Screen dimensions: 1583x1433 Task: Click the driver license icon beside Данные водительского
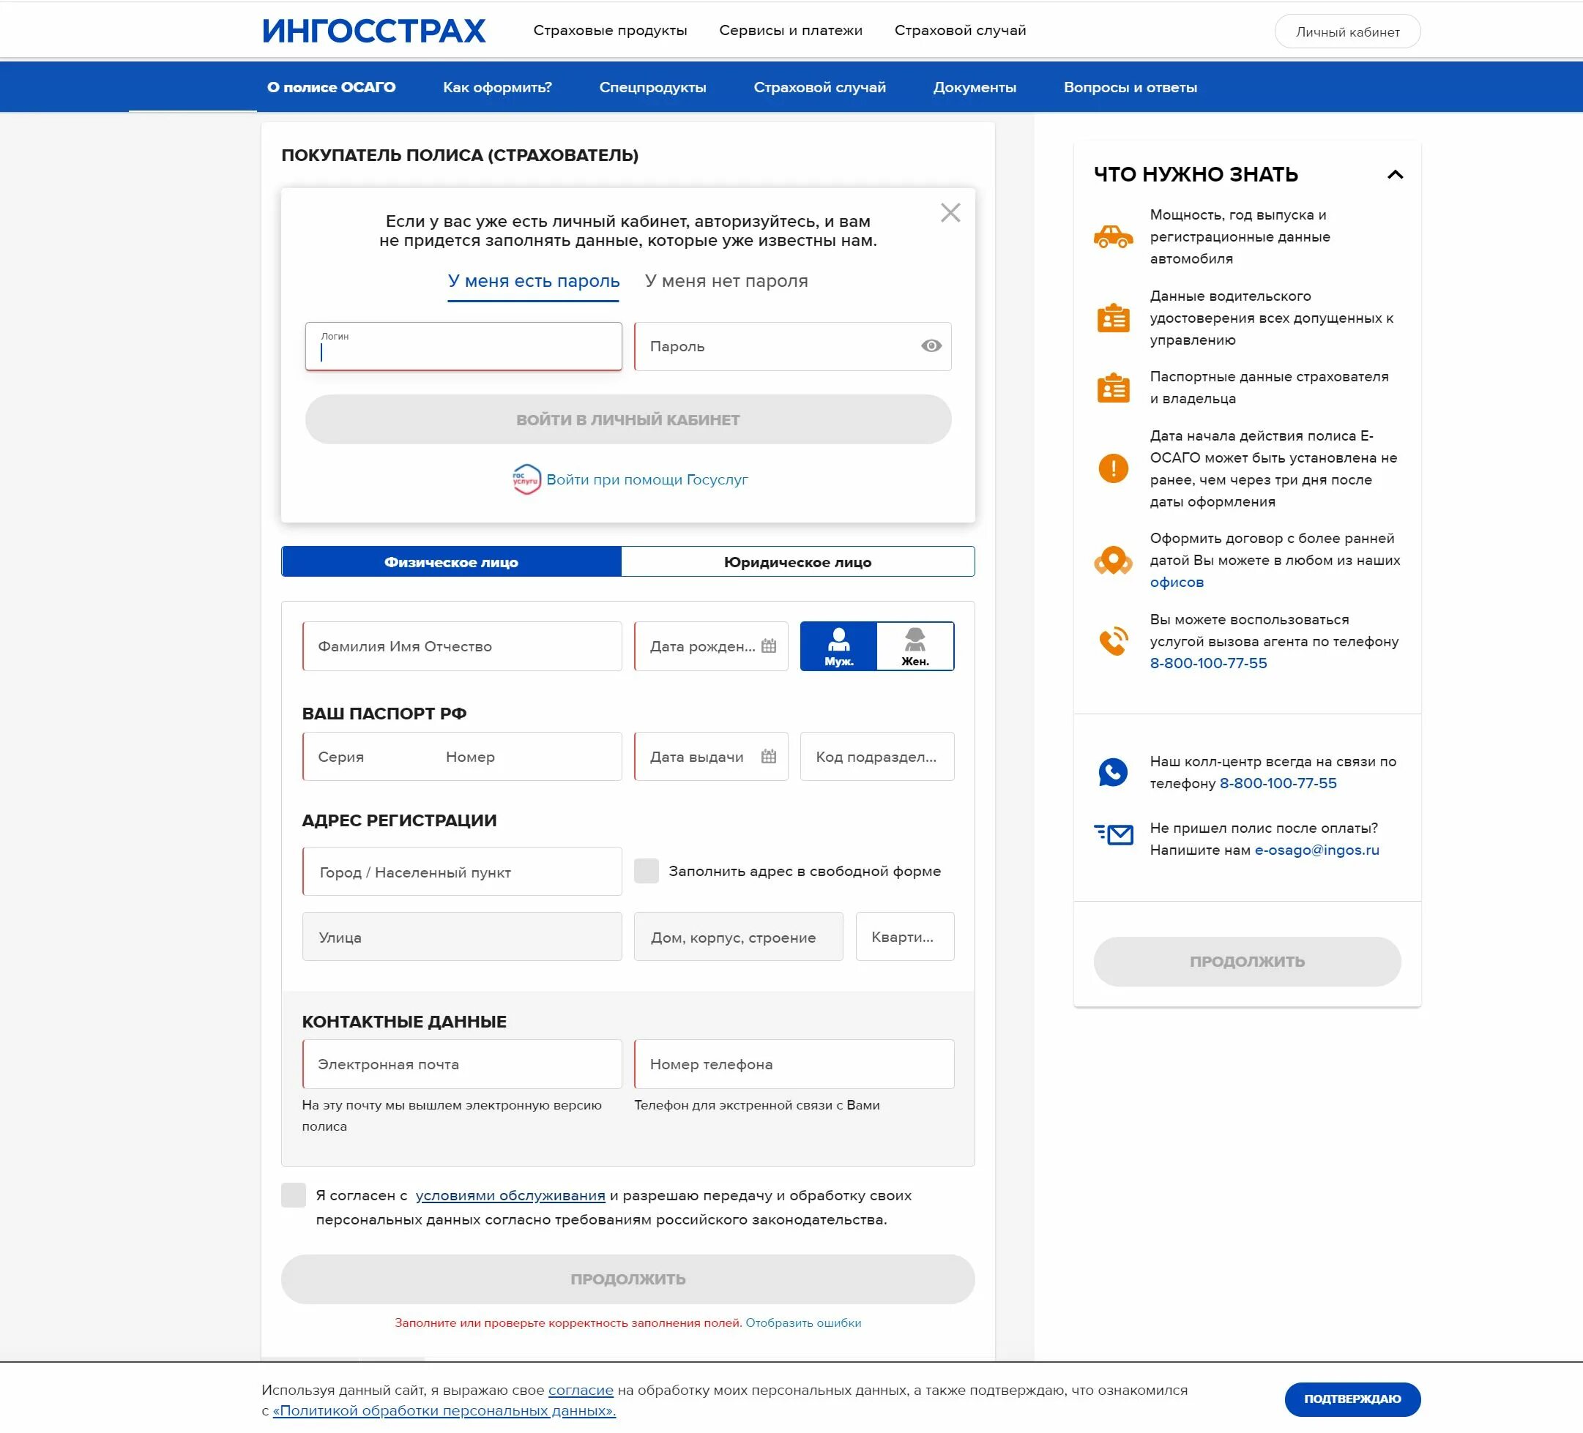point(1113,318)
